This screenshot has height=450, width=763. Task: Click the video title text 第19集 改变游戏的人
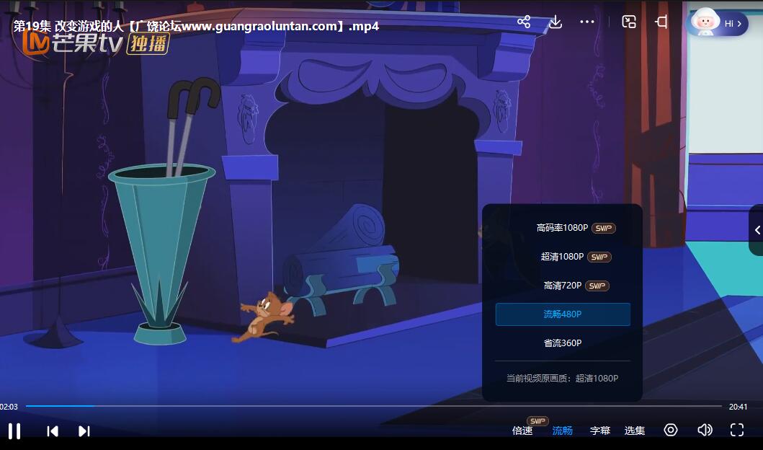point(68,26)
